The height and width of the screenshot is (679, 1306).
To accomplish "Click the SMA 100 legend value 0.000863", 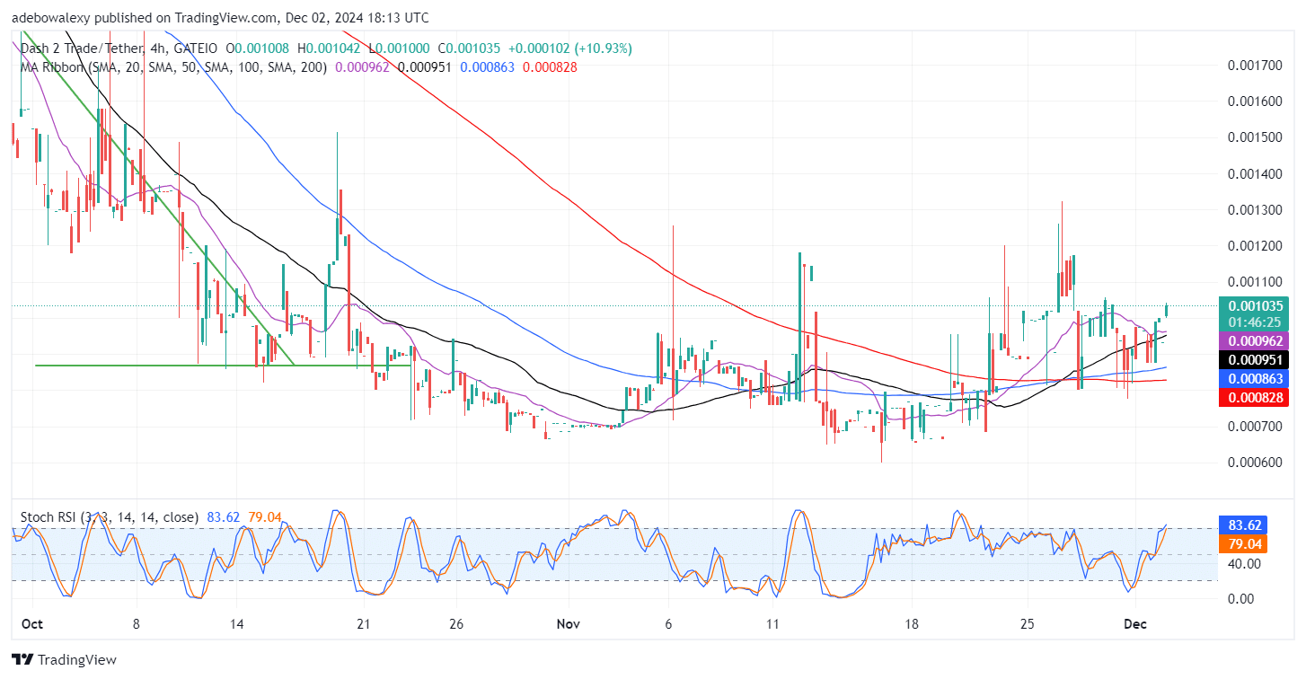I will (488, 66).
